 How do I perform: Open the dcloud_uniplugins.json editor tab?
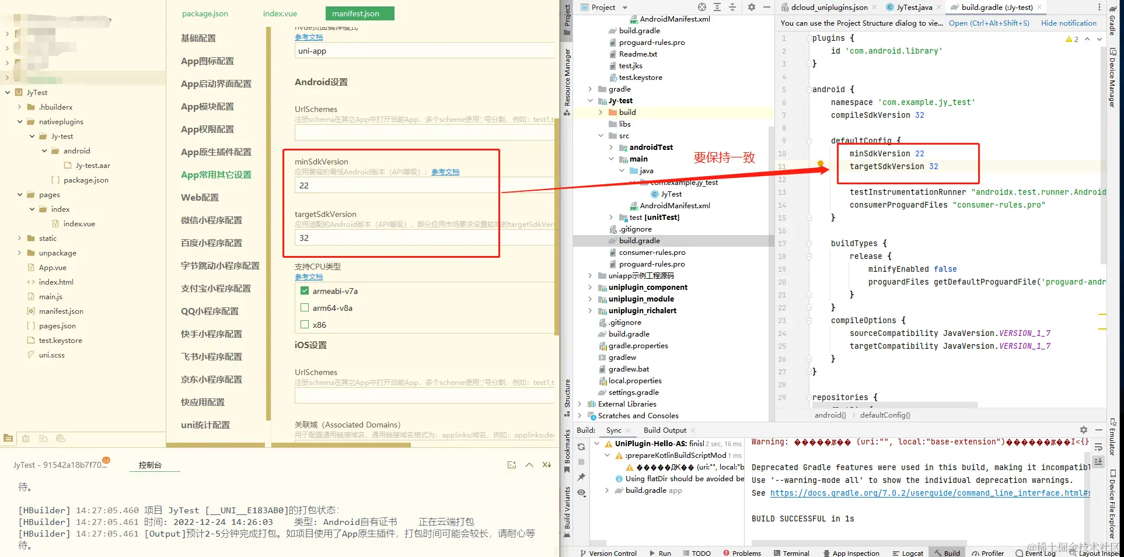(x=829, y=8)
